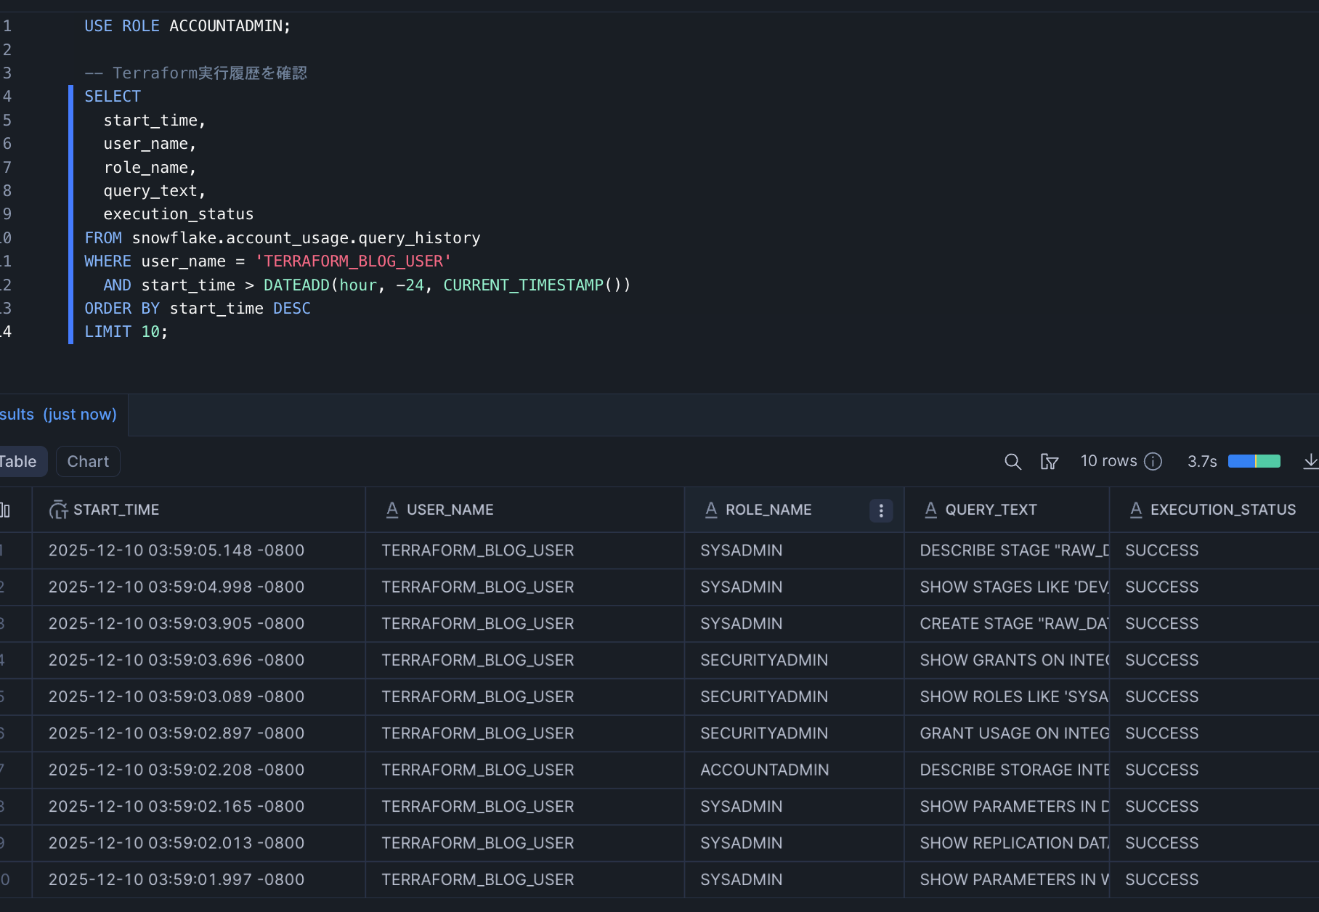Open ROLE_NAME column three-dot options menu
Image resolution: width=1319 pixels, height=912 pixels.
[881, 510]
